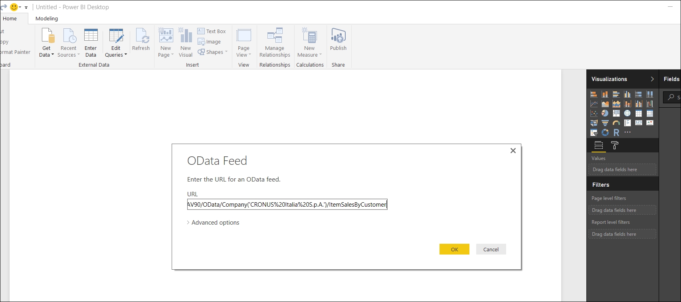This screenshot has height=302, width=681.
Task: Select the Line chart visualization
Action: (x=594, y=104)
